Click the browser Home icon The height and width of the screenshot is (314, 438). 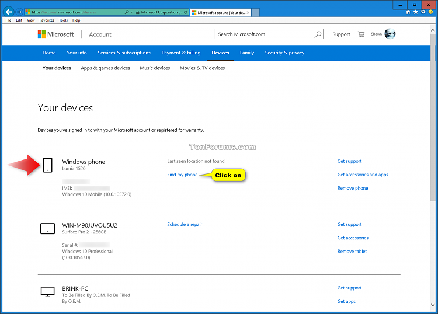point(408,12)
